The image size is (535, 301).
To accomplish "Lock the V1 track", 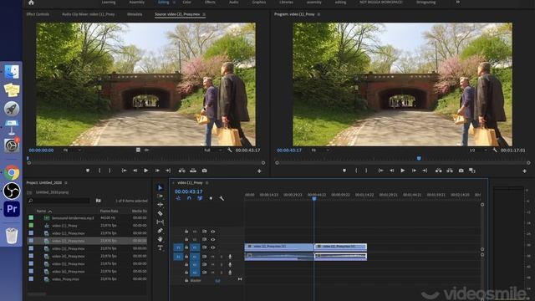I will pos(186,247).
